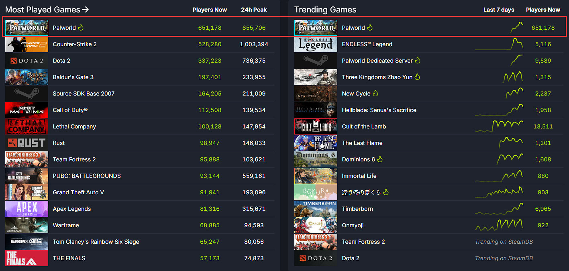Click the flame icon beside Dominions 6
The width and height of the screenshot is (569, 271).
(x=380, y=159)
